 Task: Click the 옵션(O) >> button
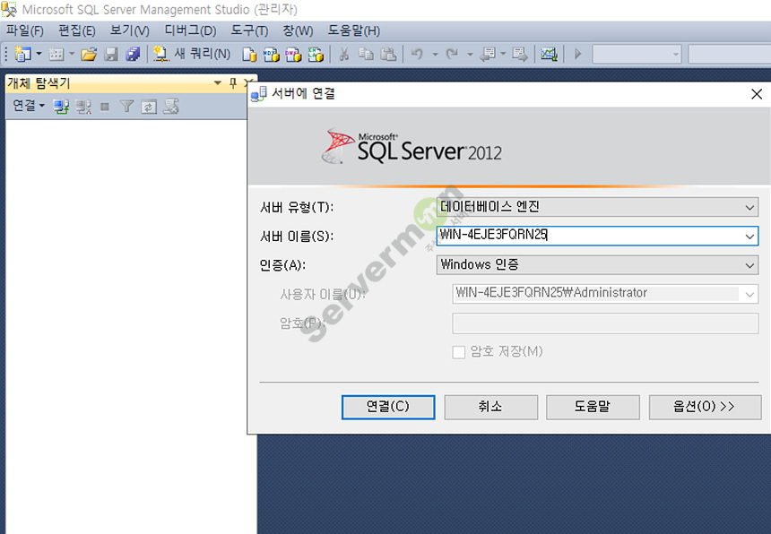point(706,408)
